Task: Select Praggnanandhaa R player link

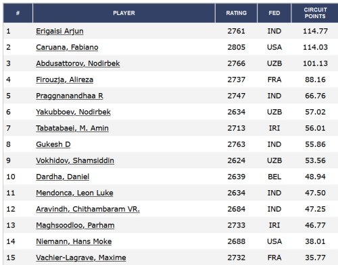Action: pos(70,96)
